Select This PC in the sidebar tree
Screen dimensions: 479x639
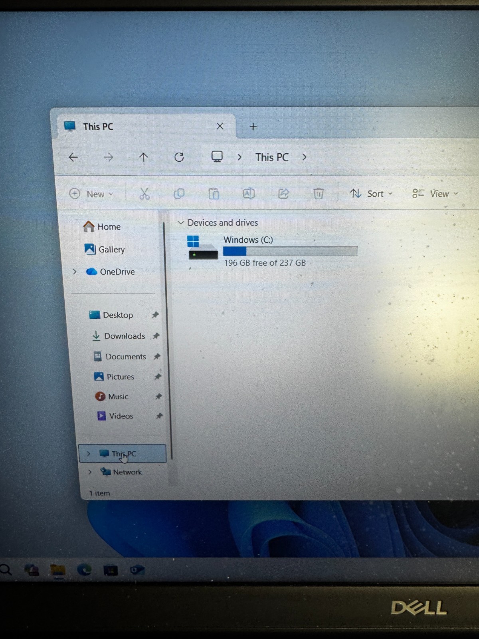(x=123, y=453)
